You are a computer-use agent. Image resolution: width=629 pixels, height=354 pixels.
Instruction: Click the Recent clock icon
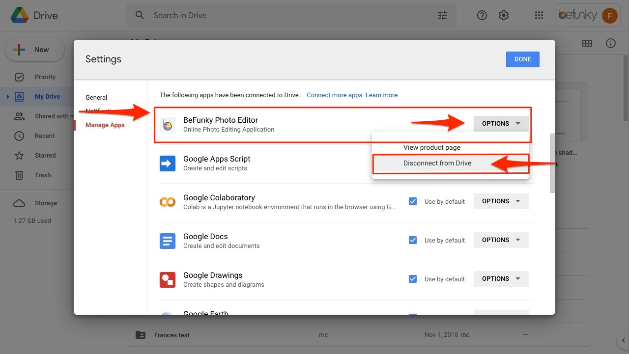19,136
